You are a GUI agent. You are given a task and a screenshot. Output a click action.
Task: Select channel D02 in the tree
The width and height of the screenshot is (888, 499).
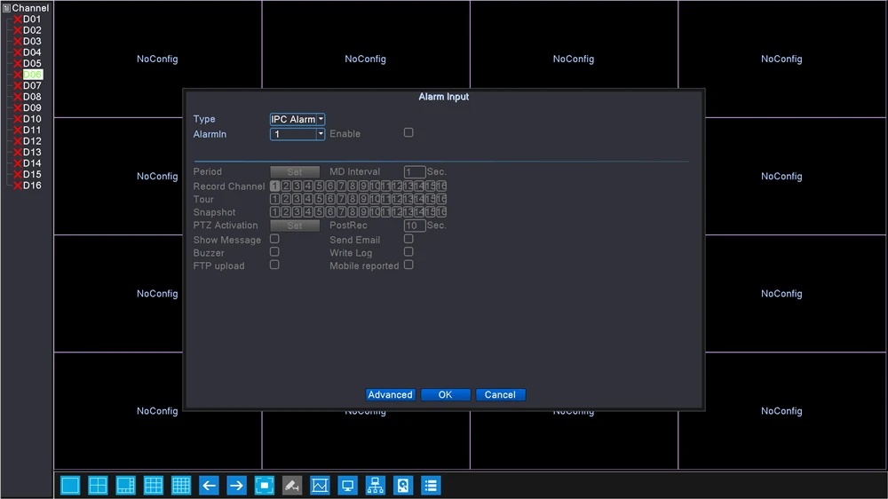(x=32, y=30)
